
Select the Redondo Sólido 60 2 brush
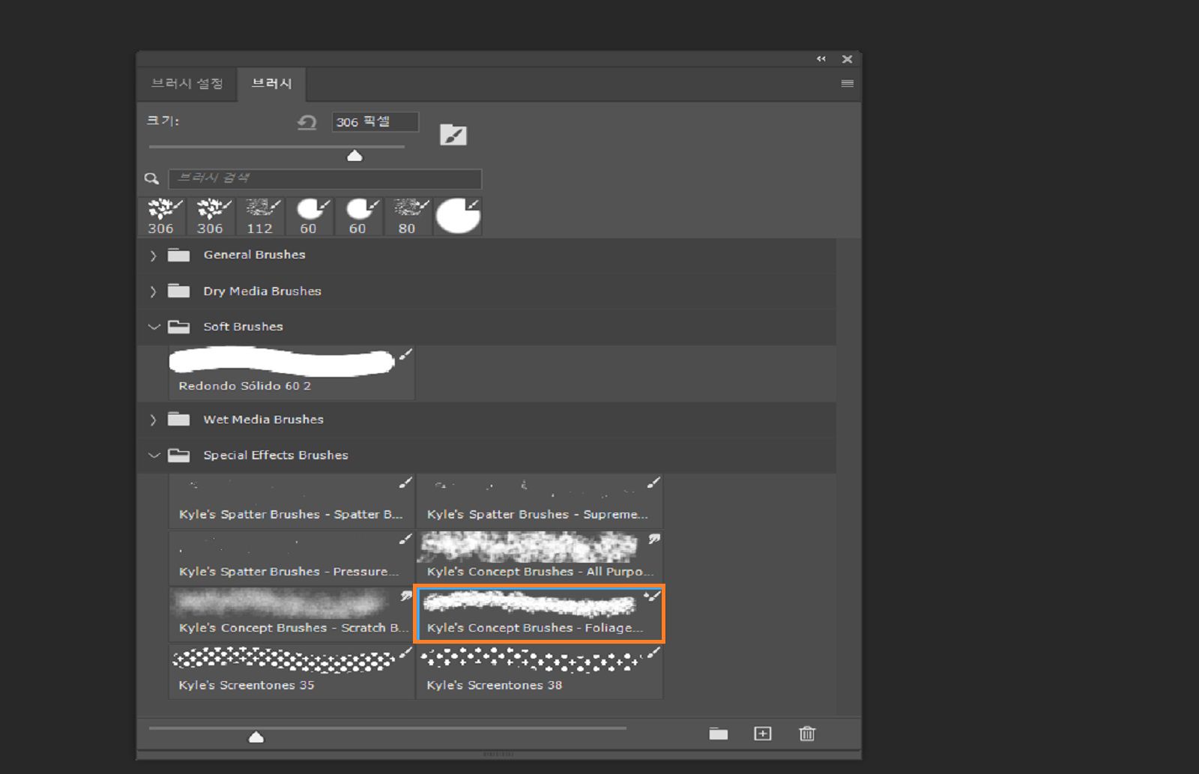point(292,372)
